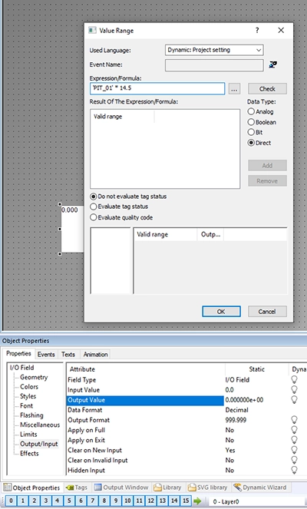
Task: Toggle layer 8 button
Action: tap(104, 501)
